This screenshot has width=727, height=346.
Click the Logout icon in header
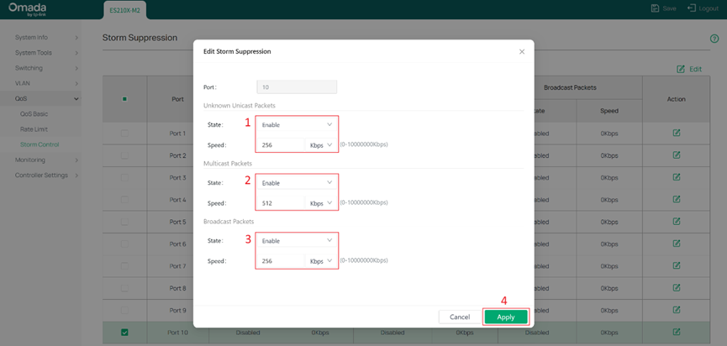[692, 8]
